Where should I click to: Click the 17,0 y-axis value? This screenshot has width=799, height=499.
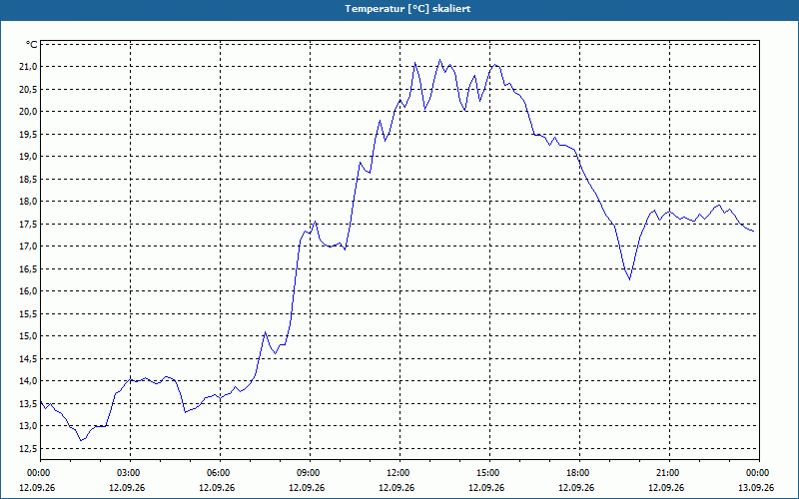coord(28,247)
